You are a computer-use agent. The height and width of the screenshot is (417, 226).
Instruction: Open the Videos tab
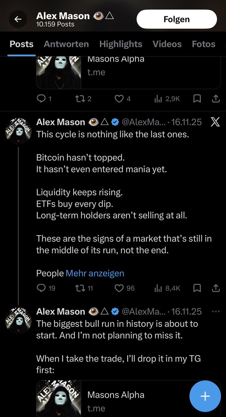point(167,44)
